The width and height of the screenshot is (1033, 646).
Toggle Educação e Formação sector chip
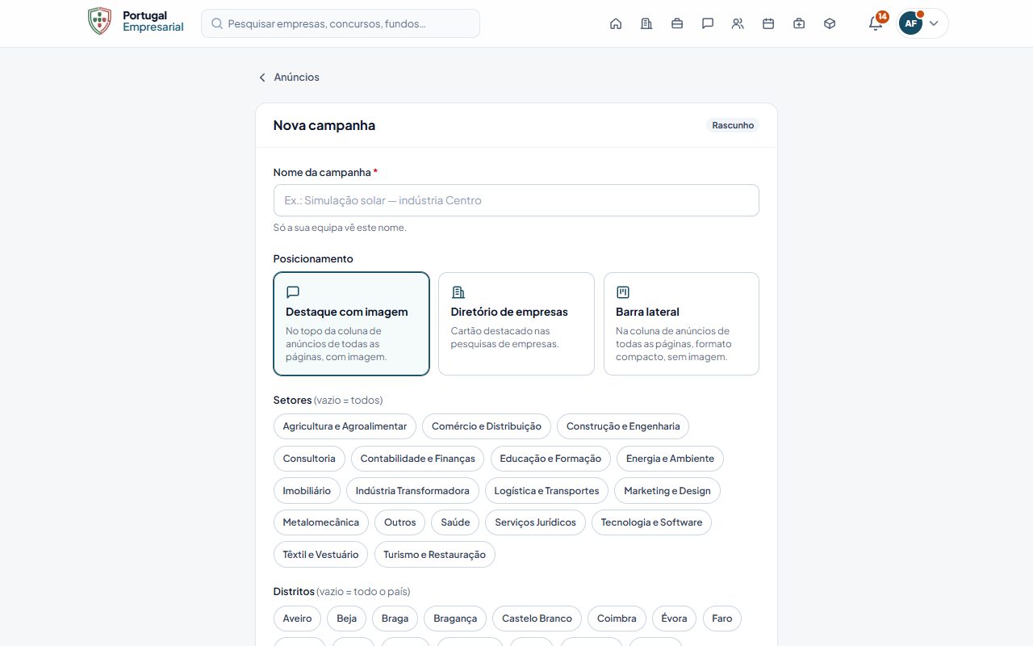tap(550, 459)
